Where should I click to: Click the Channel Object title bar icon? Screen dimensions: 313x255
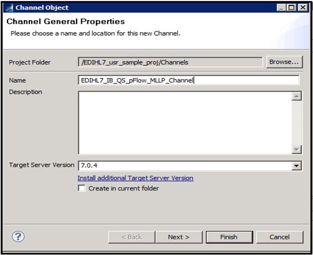(x=9, y=8)
